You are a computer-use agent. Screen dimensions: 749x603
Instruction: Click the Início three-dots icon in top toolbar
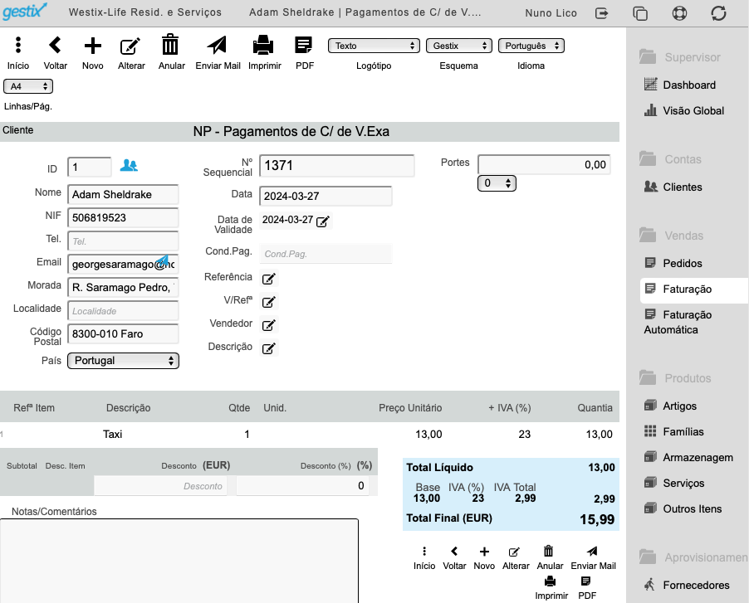tap(18, 45)
